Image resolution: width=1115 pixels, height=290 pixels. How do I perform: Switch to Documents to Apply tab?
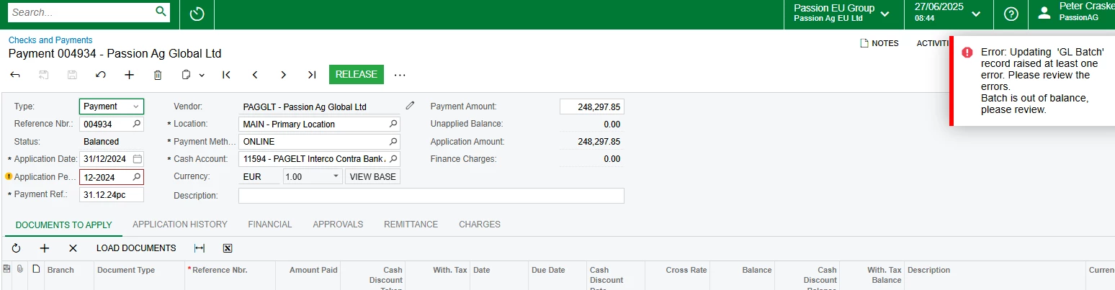[64, 225]
